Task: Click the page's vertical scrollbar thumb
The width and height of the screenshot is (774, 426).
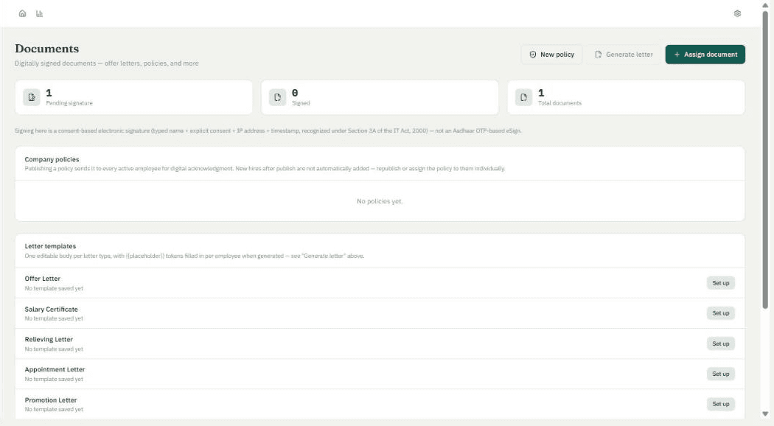Action: (765, 159)
